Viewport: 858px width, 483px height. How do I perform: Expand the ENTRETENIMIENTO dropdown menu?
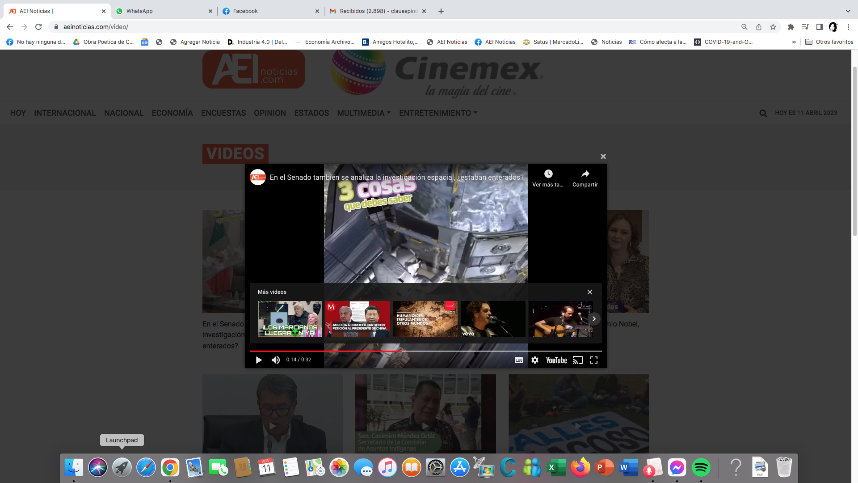(438, 113)
